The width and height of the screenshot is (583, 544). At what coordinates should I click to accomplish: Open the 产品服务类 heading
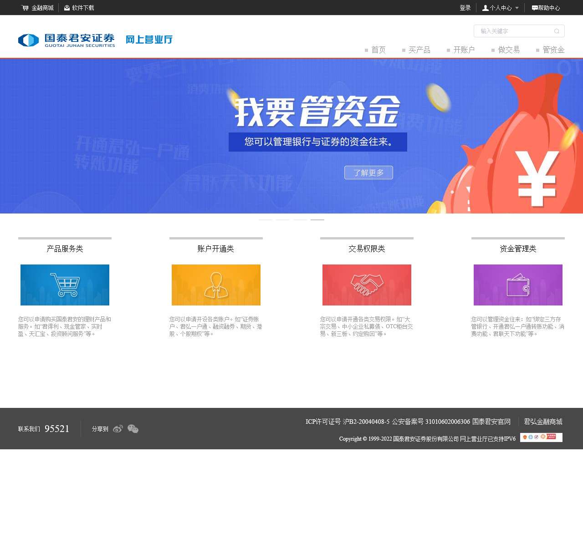[65, 249]
